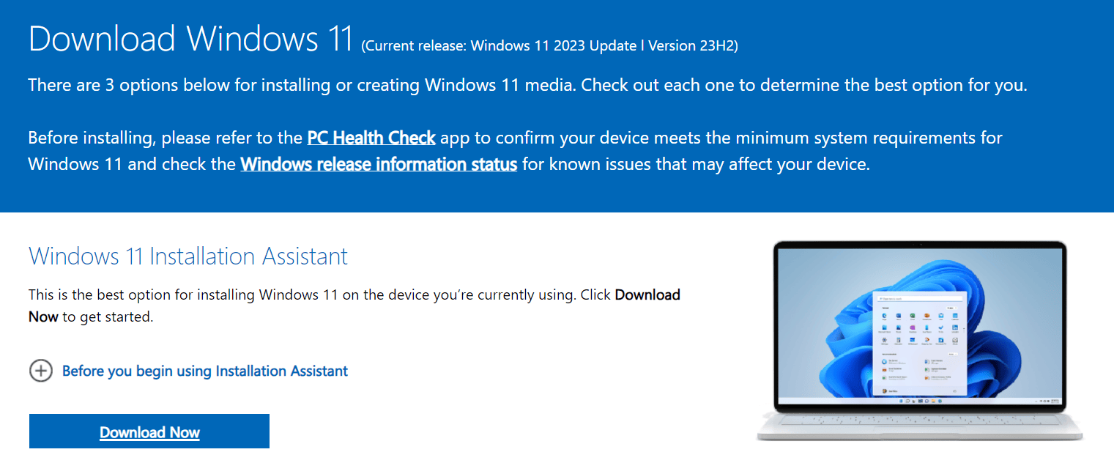Click More beside the Recommended section
The height and width of the screenshot is (474, 1114).
tap(952, 354)
